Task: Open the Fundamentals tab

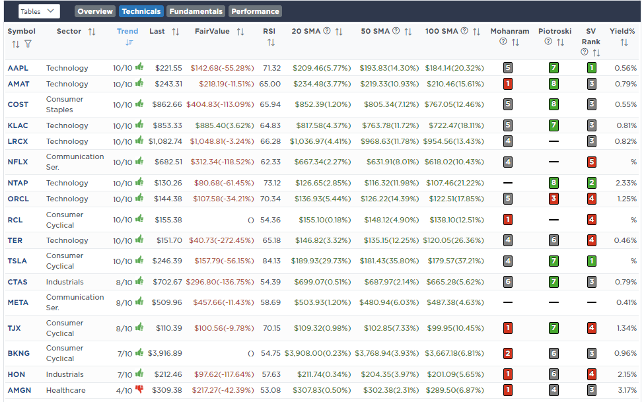Action: coord(196,11)
